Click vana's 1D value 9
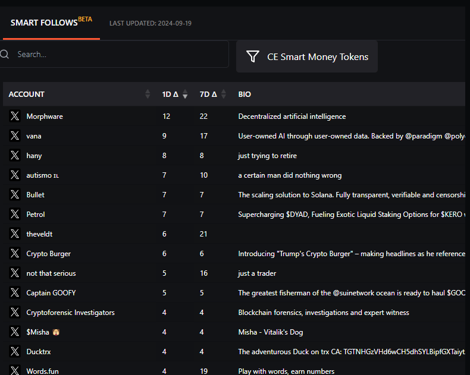This screenshot has width=470, height=375. click(164, 136)
